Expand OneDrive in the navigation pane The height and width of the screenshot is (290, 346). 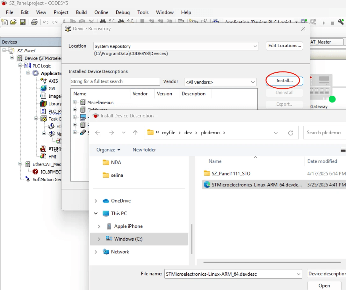point(96,201)
